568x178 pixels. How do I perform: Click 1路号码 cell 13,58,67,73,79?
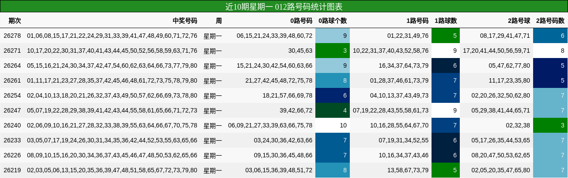tap(408, 170)
